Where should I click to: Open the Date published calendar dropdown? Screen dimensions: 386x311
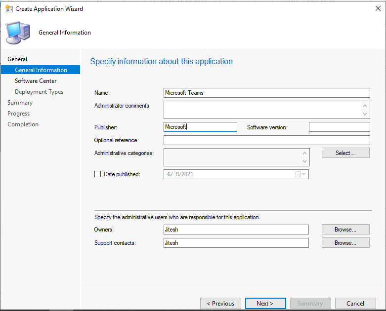tap(300, 174)
